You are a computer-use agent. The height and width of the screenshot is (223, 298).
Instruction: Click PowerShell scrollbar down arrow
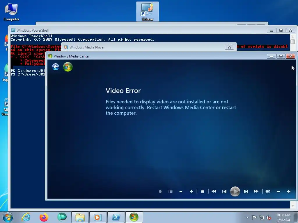click(x=293, y=206)
